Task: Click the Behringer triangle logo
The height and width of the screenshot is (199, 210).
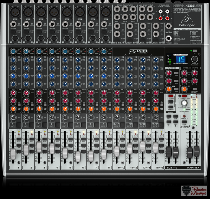Action: click(x=187, y=19)
